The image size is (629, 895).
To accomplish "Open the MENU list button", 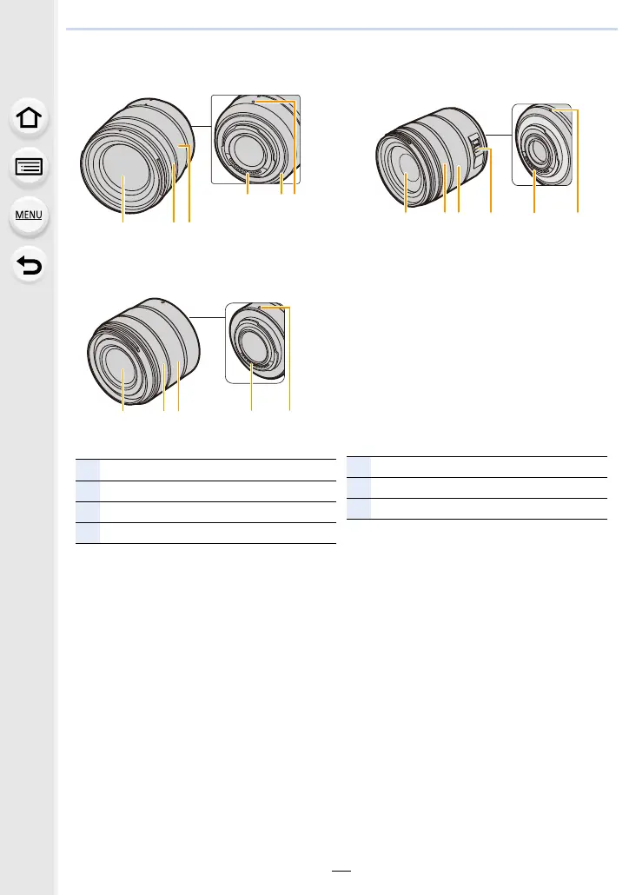I will click(29, 215).
